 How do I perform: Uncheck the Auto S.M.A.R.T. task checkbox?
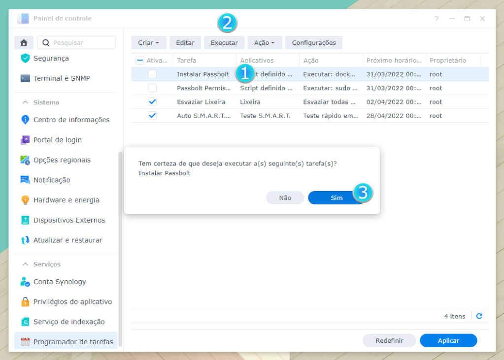[153, 116]
